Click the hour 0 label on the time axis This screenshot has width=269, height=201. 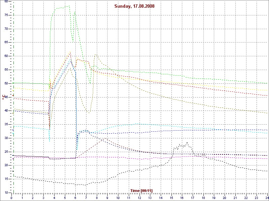[11, 198]
